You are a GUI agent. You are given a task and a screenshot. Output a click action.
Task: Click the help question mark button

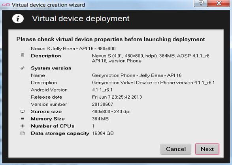[201, 3]
